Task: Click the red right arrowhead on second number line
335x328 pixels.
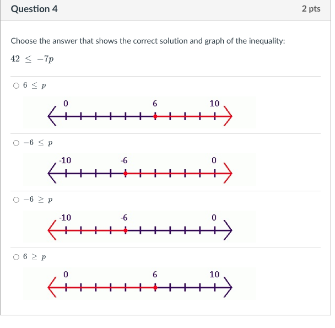Action: pos(228,173)
